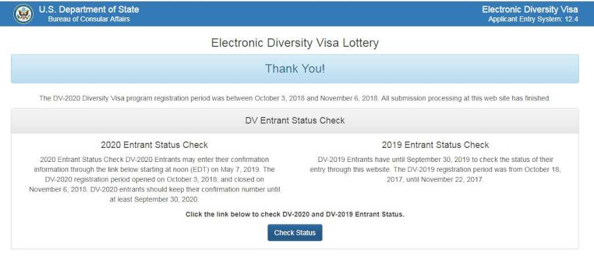This screenshot has width=594, height=264.
Task: Select the U.S. Department of State header title
Action: click(x=89, y=9)
